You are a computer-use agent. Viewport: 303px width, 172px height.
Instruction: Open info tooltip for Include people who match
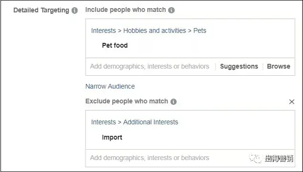pyautogui.click(x=172, y=10)
